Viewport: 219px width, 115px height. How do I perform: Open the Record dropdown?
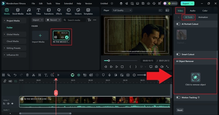53,20
